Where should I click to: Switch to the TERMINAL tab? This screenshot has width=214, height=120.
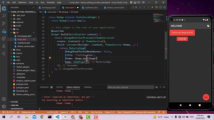[88, 87]
